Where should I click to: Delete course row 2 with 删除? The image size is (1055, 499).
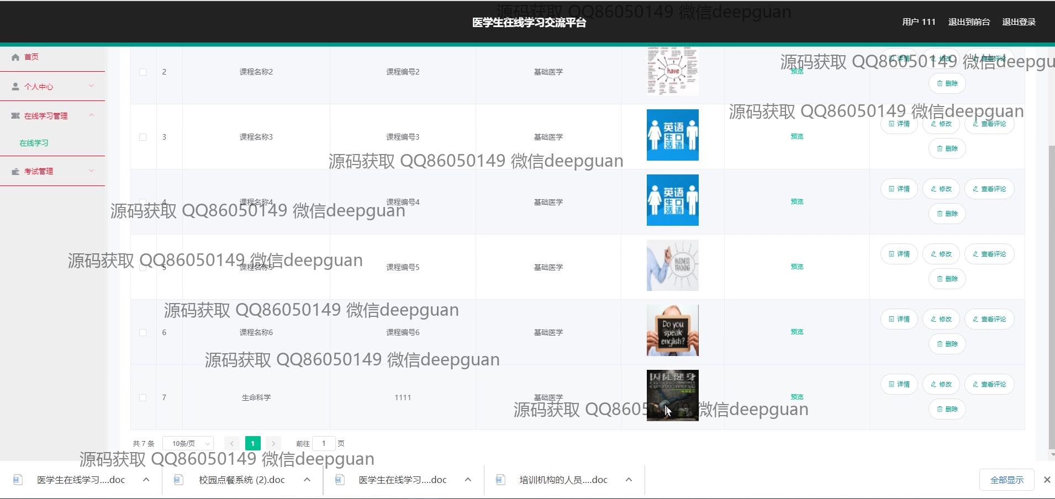947,83
